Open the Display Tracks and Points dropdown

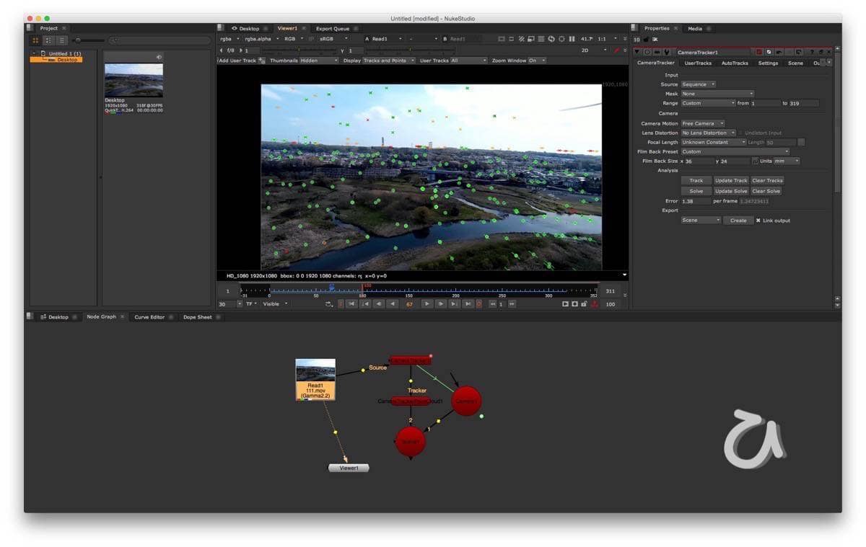click(x=389, y=61)
